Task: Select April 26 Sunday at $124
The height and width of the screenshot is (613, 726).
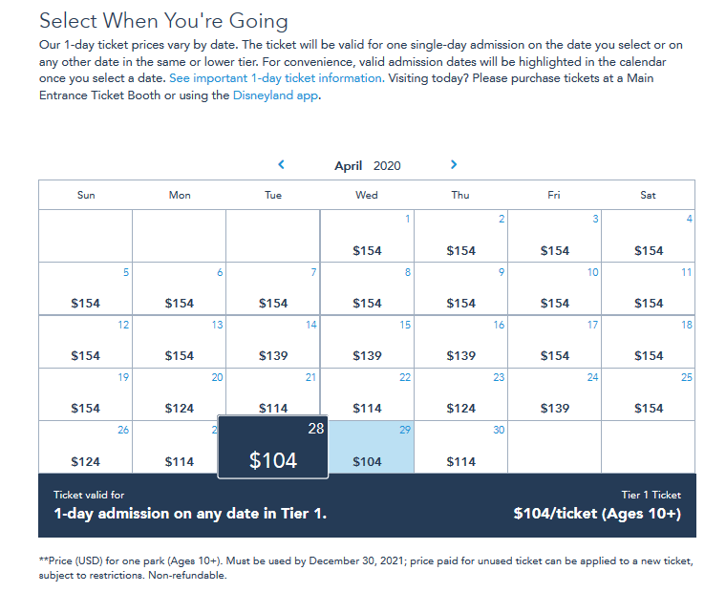Action: (86, 447)
